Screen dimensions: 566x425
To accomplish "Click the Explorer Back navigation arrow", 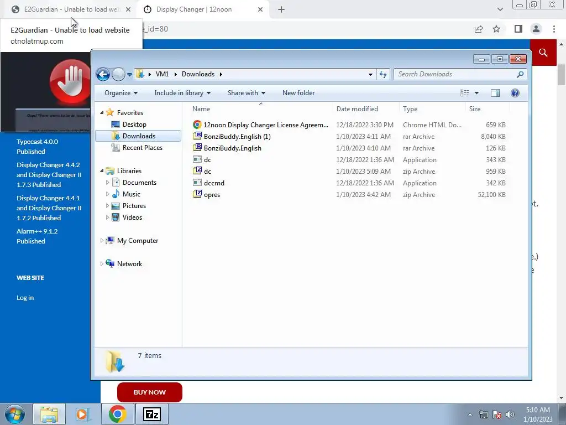I will pyautogui.click(x=103, y=75).
